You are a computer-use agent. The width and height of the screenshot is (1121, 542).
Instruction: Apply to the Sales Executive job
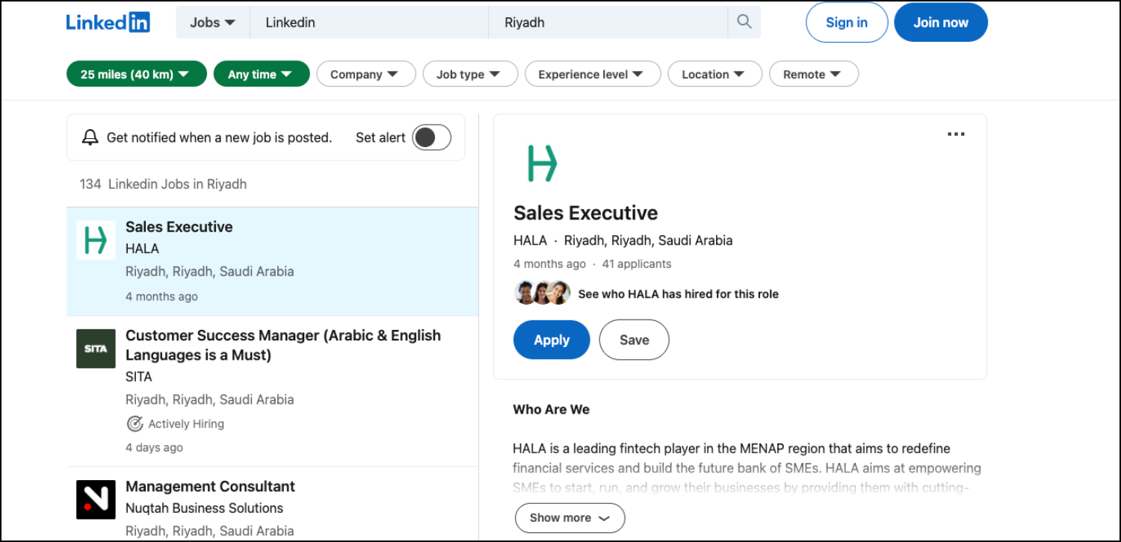tap(552, 340)
